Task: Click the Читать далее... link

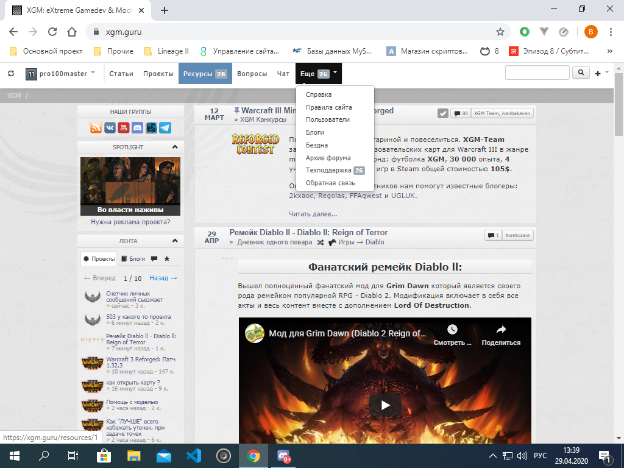Action: (x=313, y=214)
